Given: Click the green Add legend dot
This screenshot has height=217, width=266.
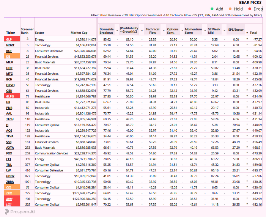Looking at the screenshot, I should (212, 9).
